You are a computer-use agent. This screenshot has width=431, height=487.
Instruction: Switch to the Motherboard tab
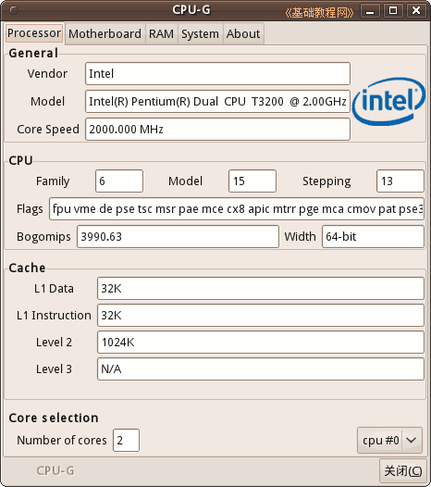tap(105, 34)
